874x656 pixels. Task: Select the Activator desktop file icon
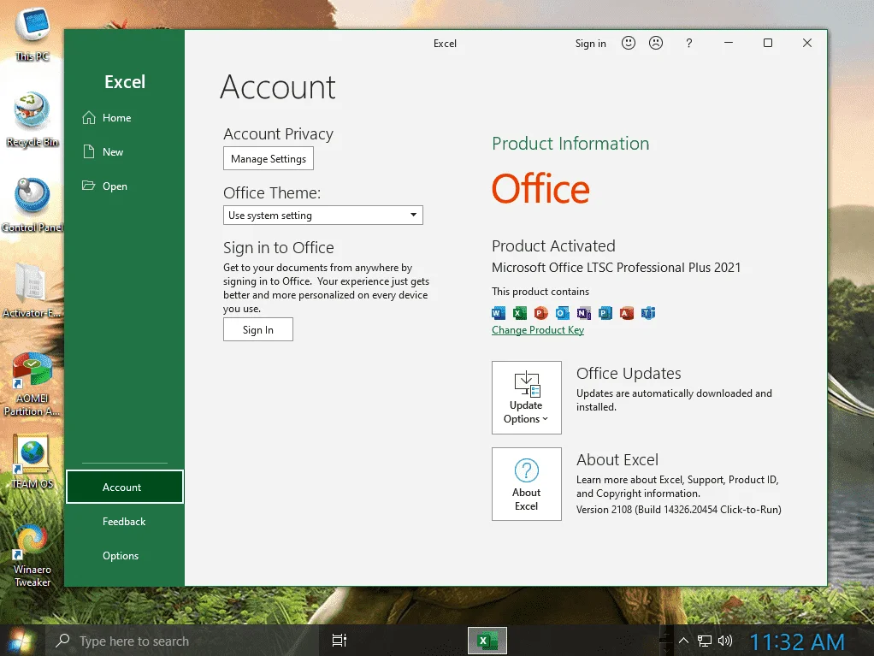point(32,291)
